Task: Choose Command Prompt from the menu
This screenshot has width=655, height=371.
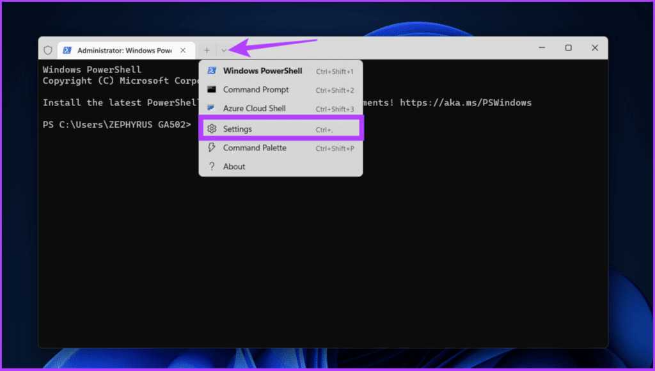Action: pyautogui.click(x=281, y=90)
